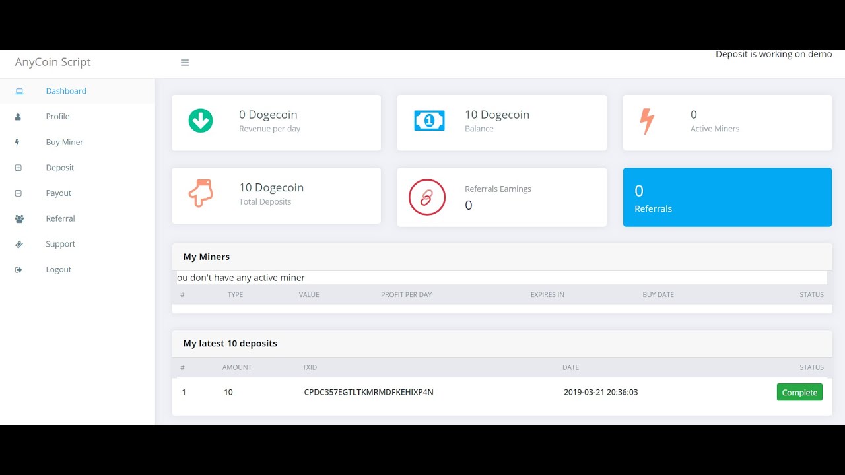The height and width of the screenshot is (475, 845).
Task: Click the Payout minus-square icon
Action: (18, 193)
